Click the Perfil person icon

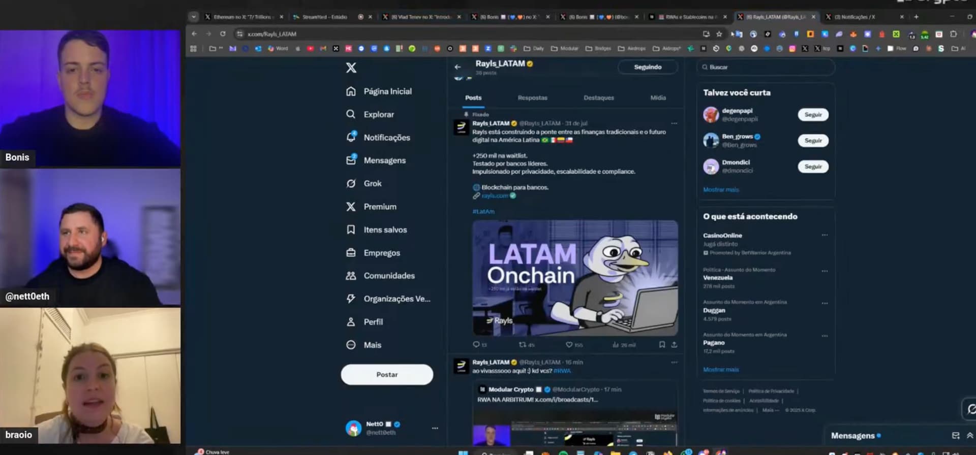[x=351, y=321]
